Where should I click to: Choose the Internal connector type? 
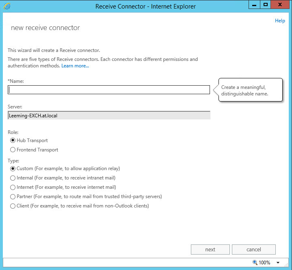pyautogui.click(x=13, y=178)
